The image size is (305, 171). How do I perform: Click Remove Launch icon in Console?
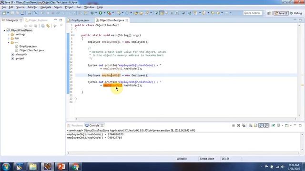pyautogui.click(x=238, y=125)
